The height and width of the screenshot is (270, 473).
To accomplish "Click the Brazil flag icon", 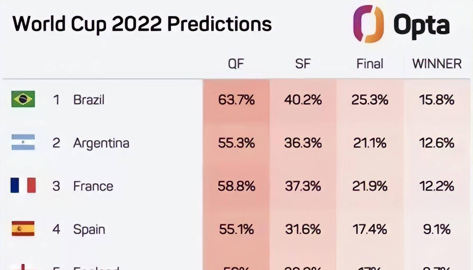I will click(x=23, y=99).
